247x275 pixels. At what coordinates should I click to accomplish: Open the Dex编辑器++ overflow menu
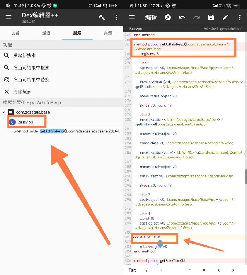coord(116,17)
